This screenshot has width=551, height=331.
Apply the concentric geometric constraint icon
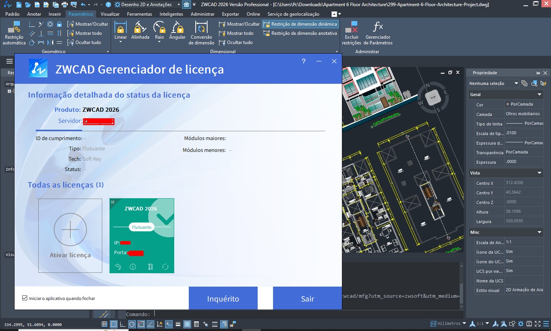coord(50,24)
